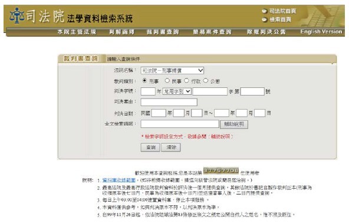This screenshot has height=223, width=349.
Task: Click the 清除 clear button
Action: [x=171, y=147]
